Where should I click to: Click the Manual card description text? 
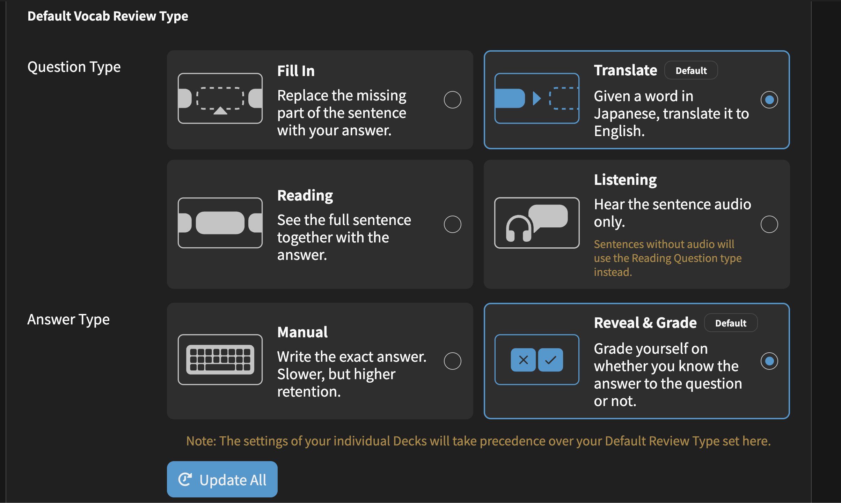coord(352,374)
